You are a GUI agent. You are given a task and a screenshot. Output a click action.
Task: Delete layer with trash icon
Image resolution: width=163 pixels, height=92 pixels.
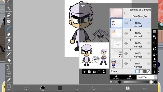click(x=155, y=66)
